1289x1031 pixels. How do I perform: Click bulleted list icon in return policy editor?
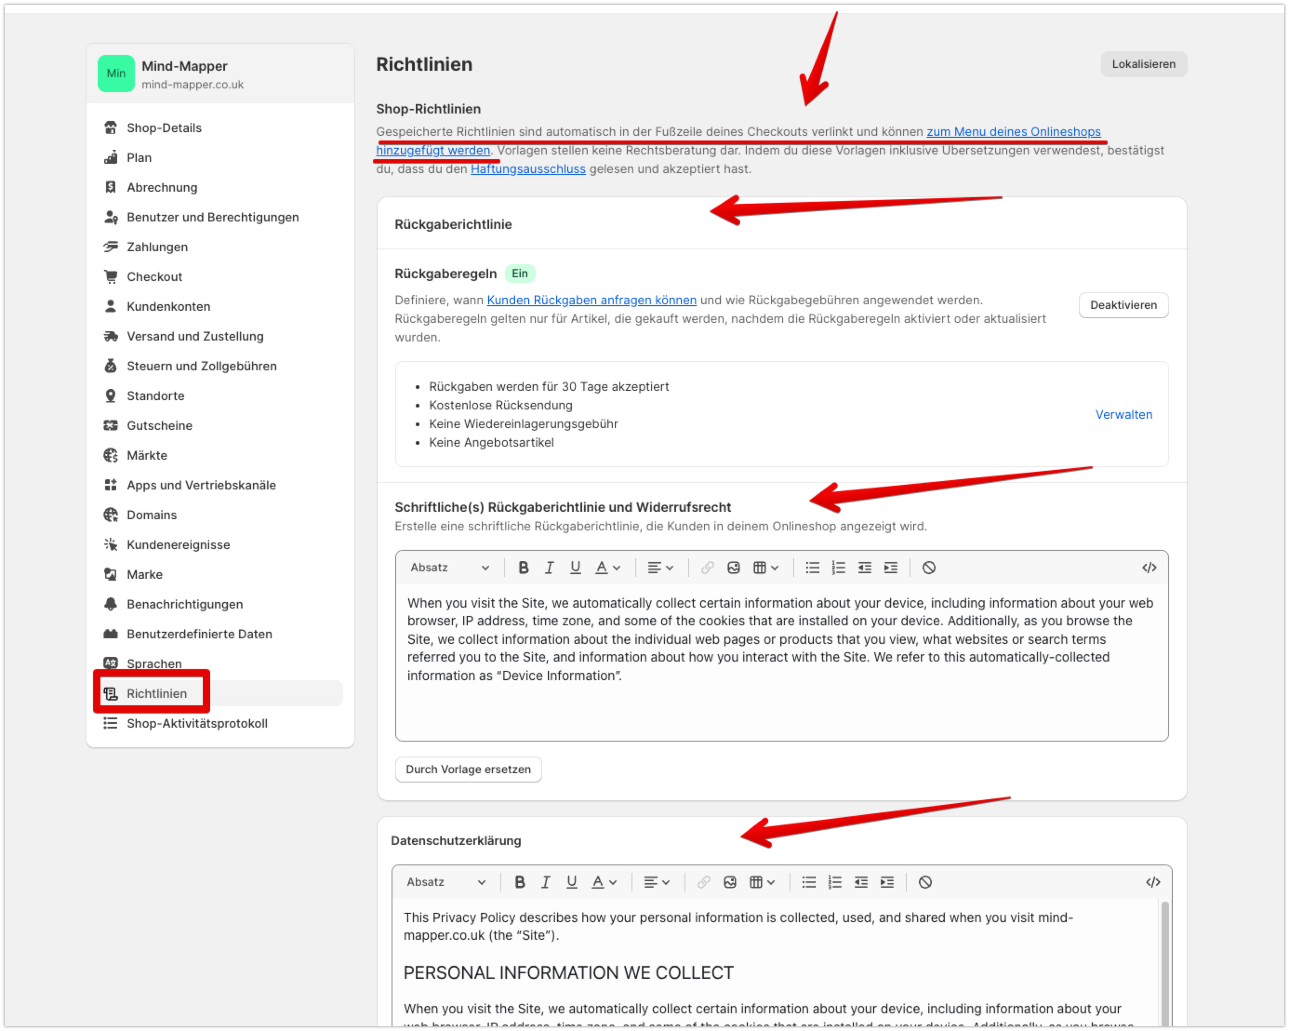pyautogui.click(x=812, y=568)
